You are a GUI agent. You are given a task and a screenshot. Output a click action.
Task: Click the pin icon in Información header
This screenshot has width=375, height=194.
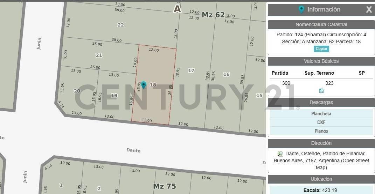[x=301, y=9]
